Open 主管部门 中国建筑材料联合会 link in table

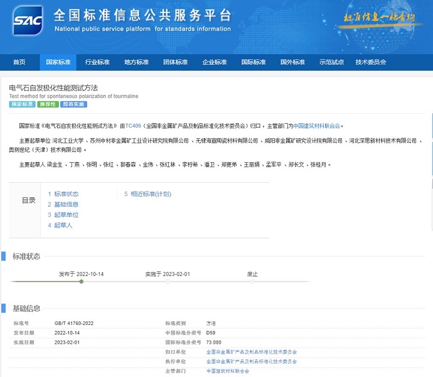228,371
